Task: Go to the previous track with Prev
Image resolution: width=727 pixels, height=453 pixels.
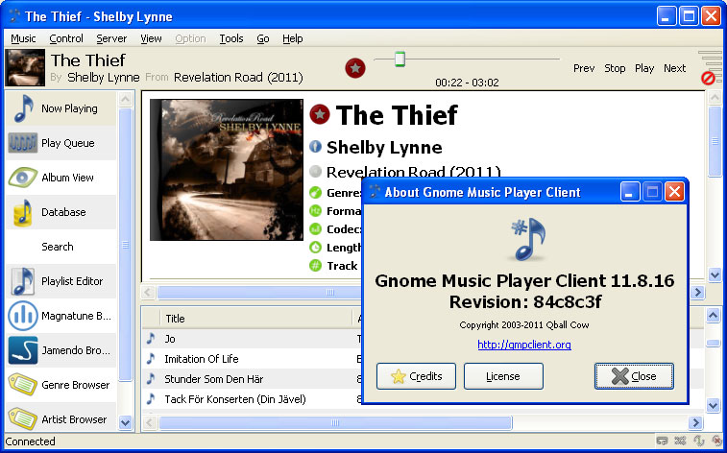Action: click(584, 68)
